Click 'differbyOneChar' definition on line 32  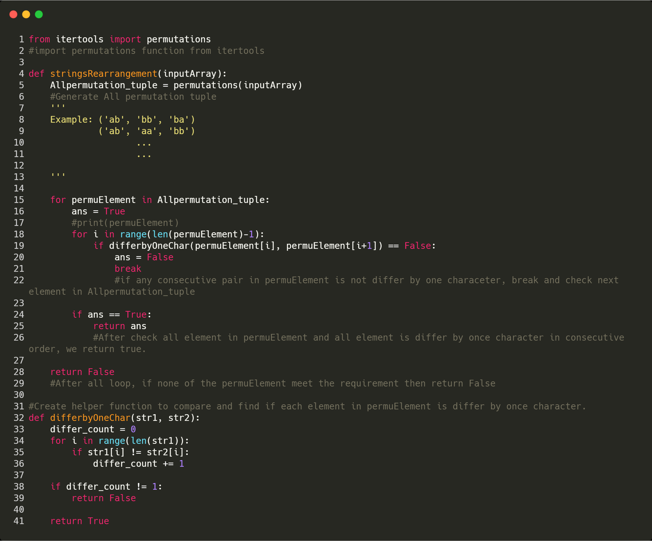coord(90,418)
